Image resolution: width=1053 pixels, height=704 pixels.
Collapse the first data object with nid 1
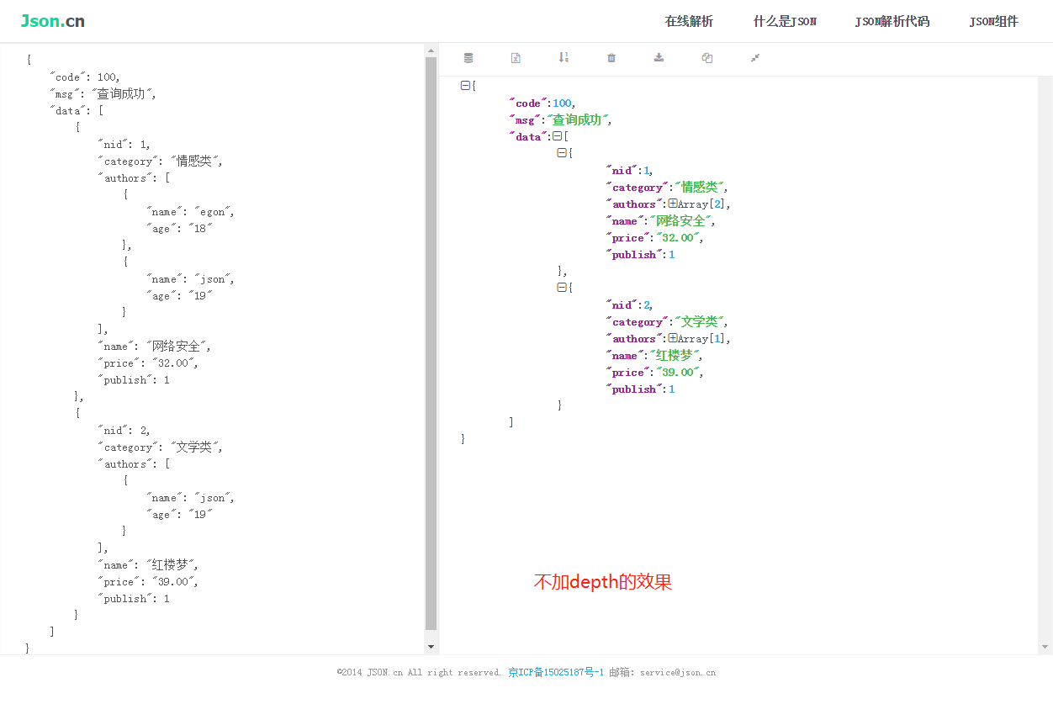pos(562,153)
